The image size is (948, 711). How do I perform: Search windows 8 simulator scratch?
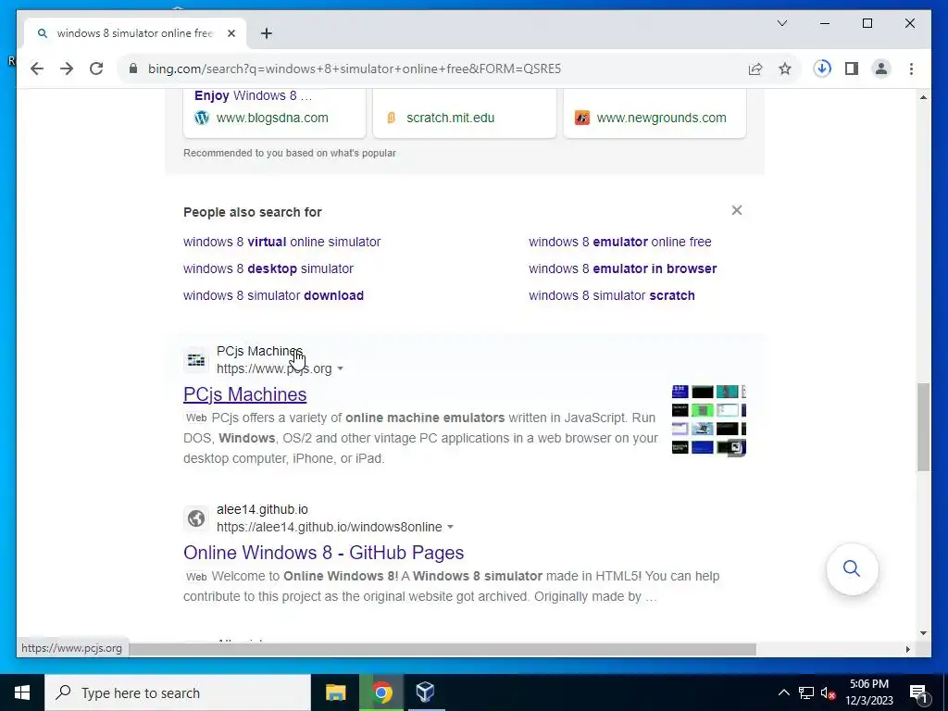point(612,295)
